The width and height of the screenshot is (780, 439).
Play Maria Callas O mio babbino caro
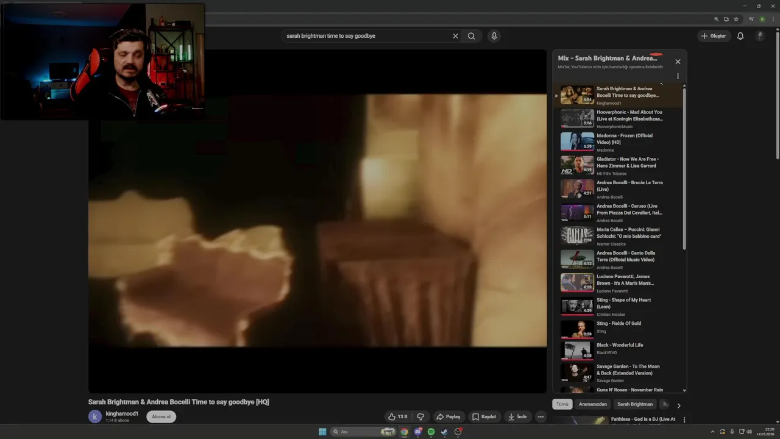coord(618,235)
